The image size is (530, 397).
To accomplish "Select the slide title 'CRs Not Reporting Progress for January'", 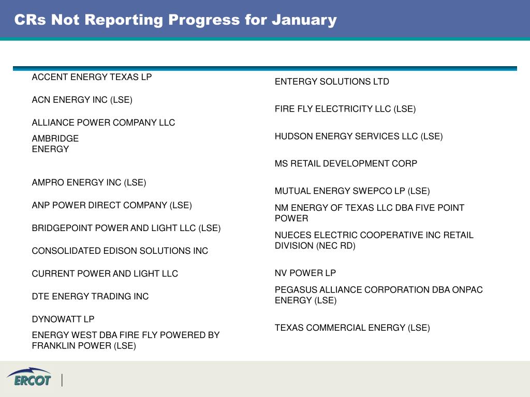I will click(x=175, y=20).
